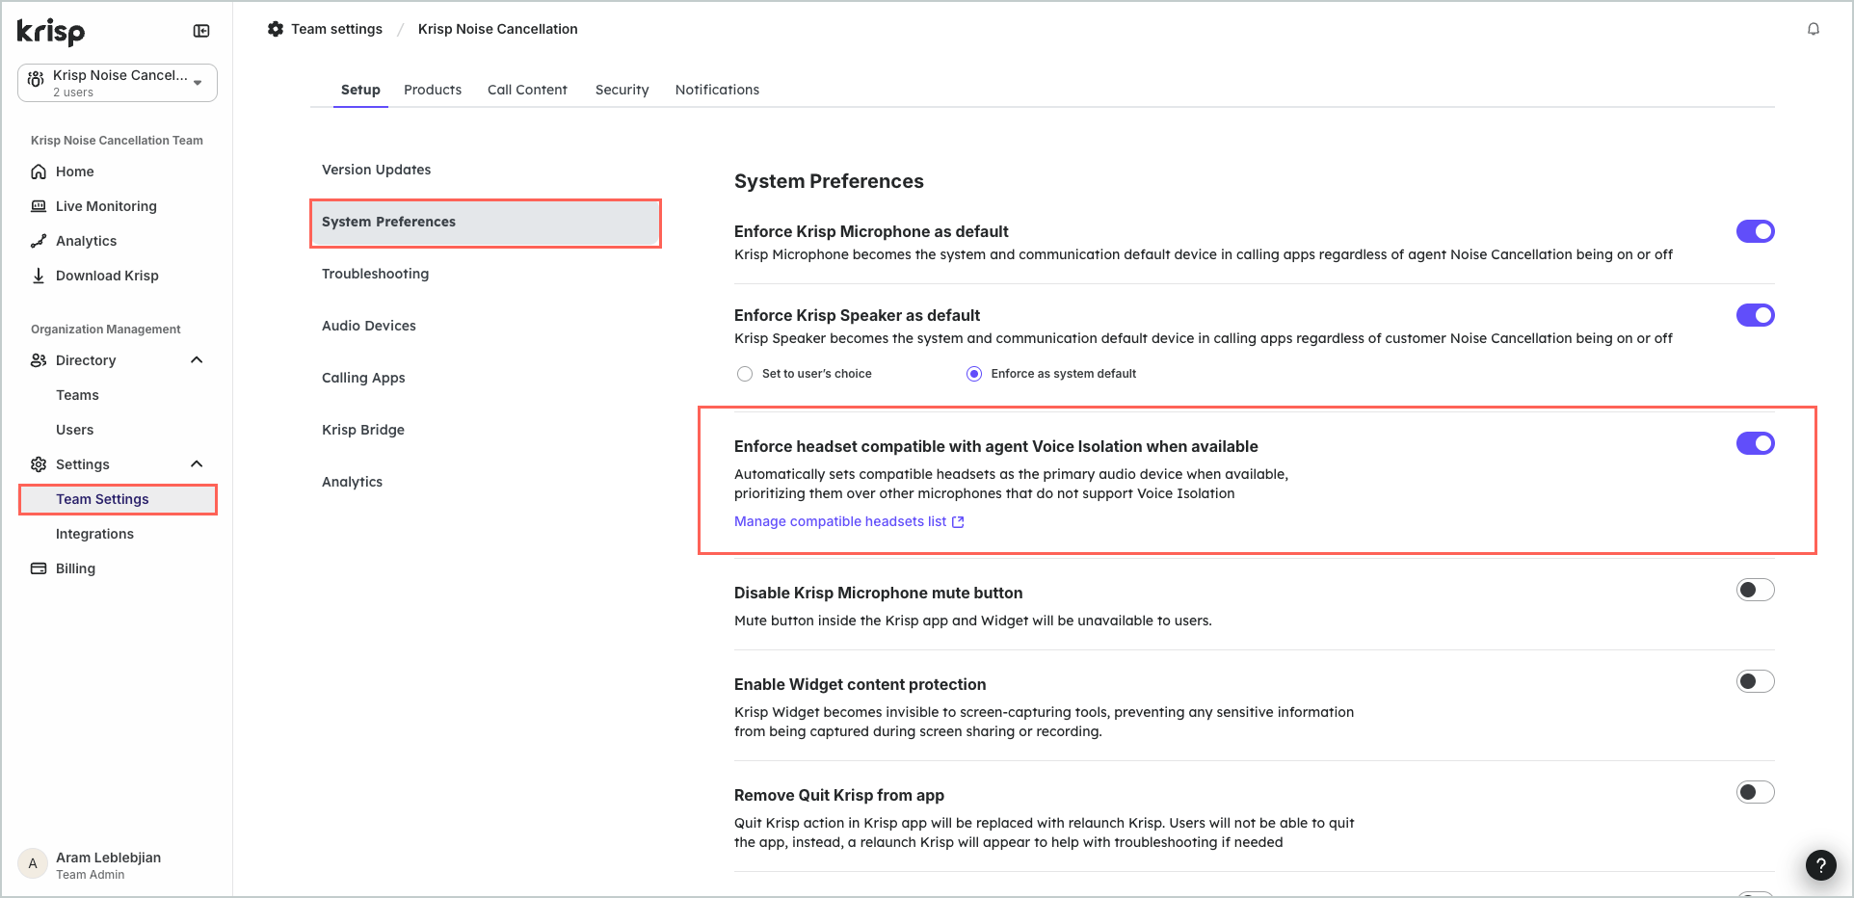Open Home via house icon
Screen dimensions: 1854x898
[x=39, y=172]
